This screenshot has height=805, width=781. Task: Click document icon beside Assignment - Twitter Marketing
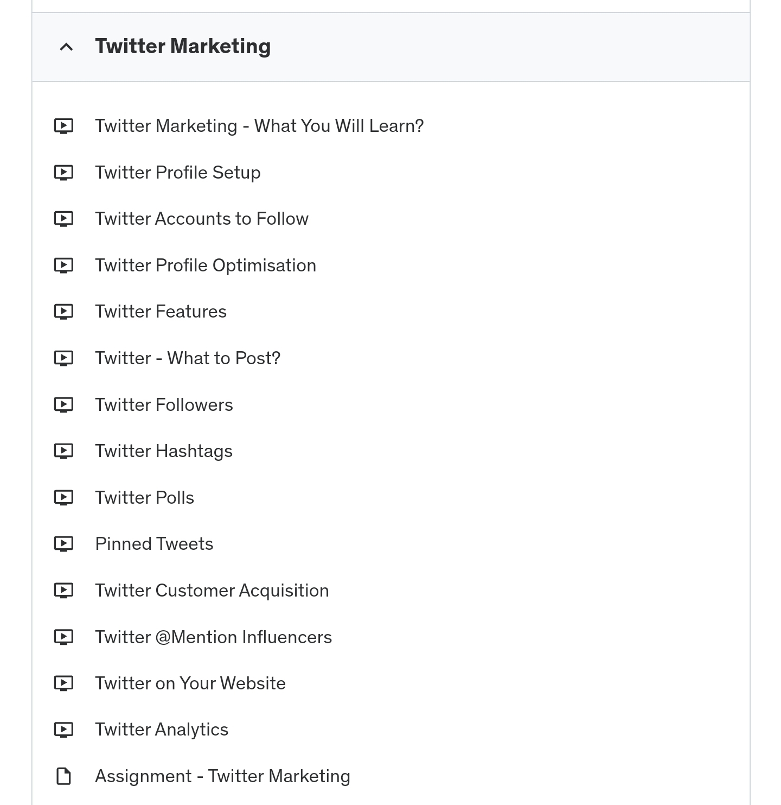pyautogui.click(x=63, y=776)
